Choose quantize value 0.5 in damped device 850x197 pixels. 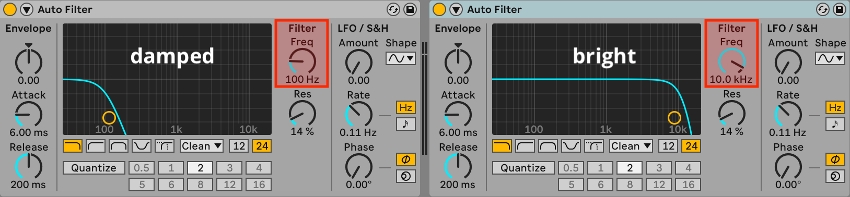(x=142, y=168)
